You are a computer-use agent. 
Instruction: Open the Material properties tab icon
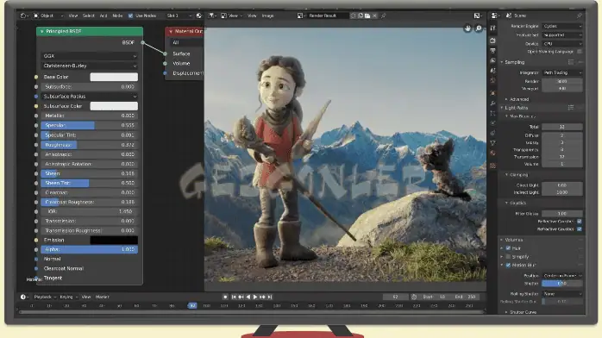(x=493, y=153)
